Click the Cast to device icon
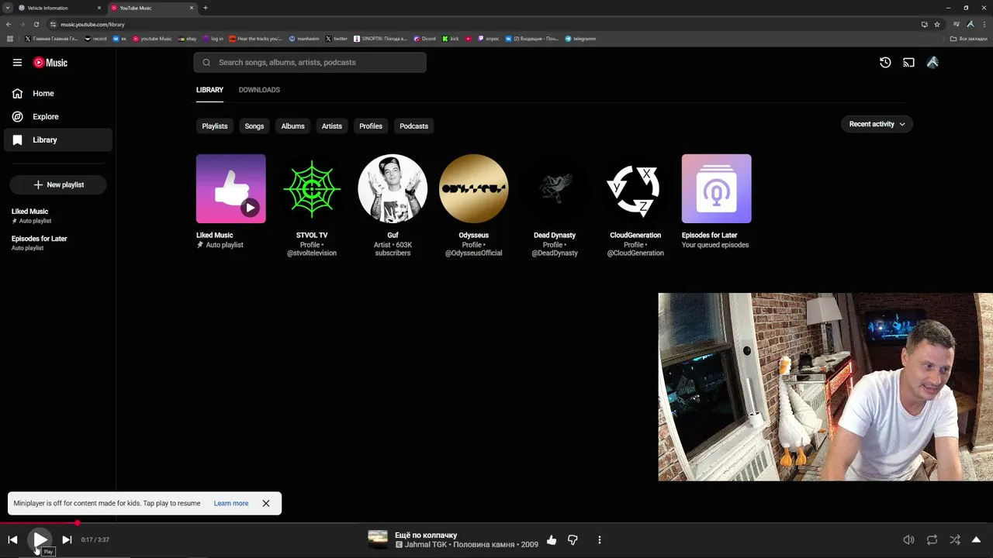The height and width of the screenshot is (558, 993). tap(908, 63)
